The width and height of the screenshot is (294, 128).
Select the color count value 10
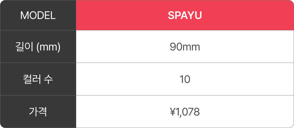(185, 80)
